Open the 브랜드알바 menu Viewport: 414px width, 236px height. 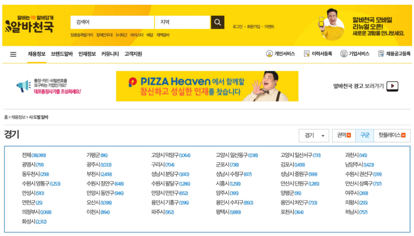pyautogui.click(x=62, y=54)
